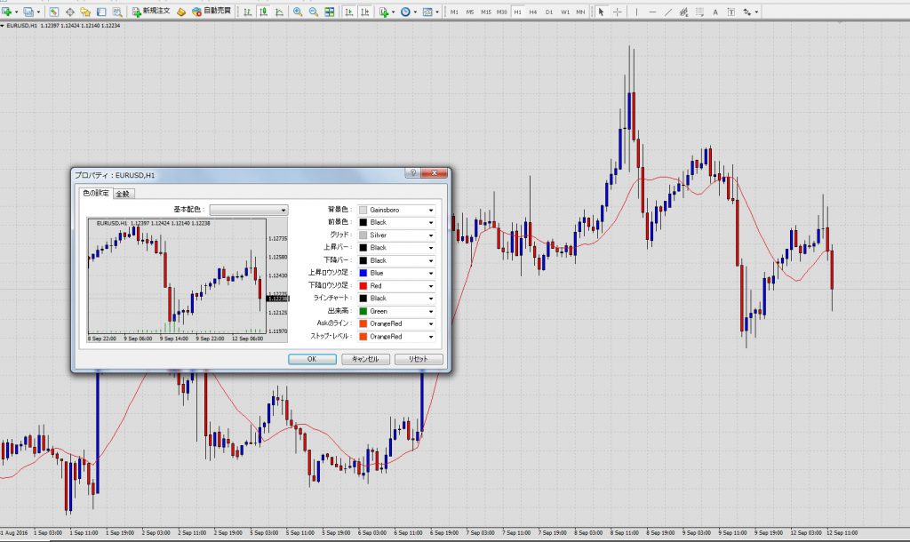Click the Green swatch for 出来高

click(363, 311)
